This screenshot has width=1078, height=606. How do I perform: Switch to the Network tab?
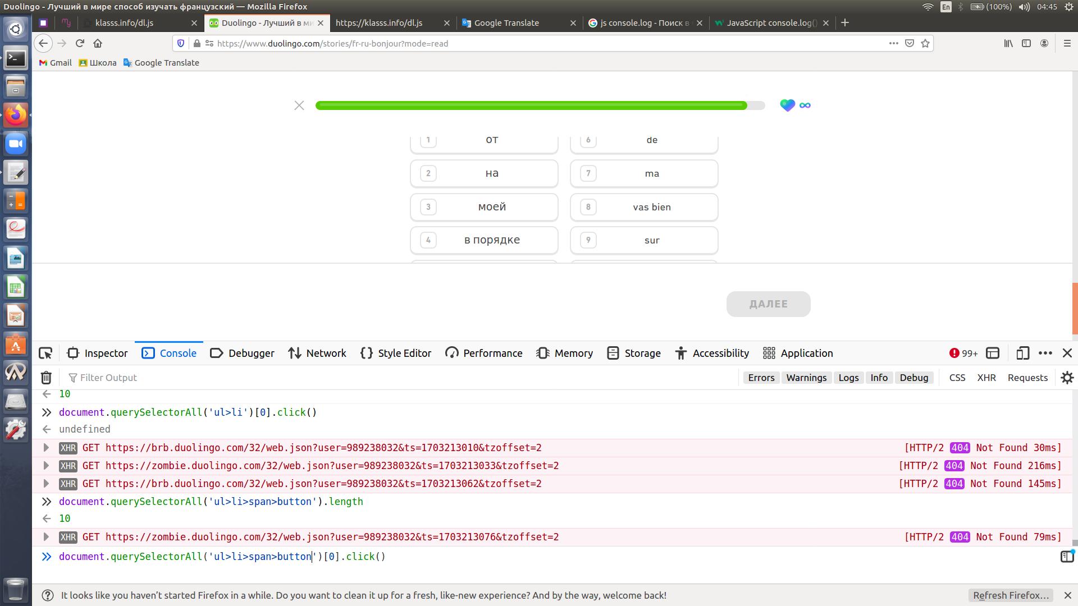[x=317, y=353]
